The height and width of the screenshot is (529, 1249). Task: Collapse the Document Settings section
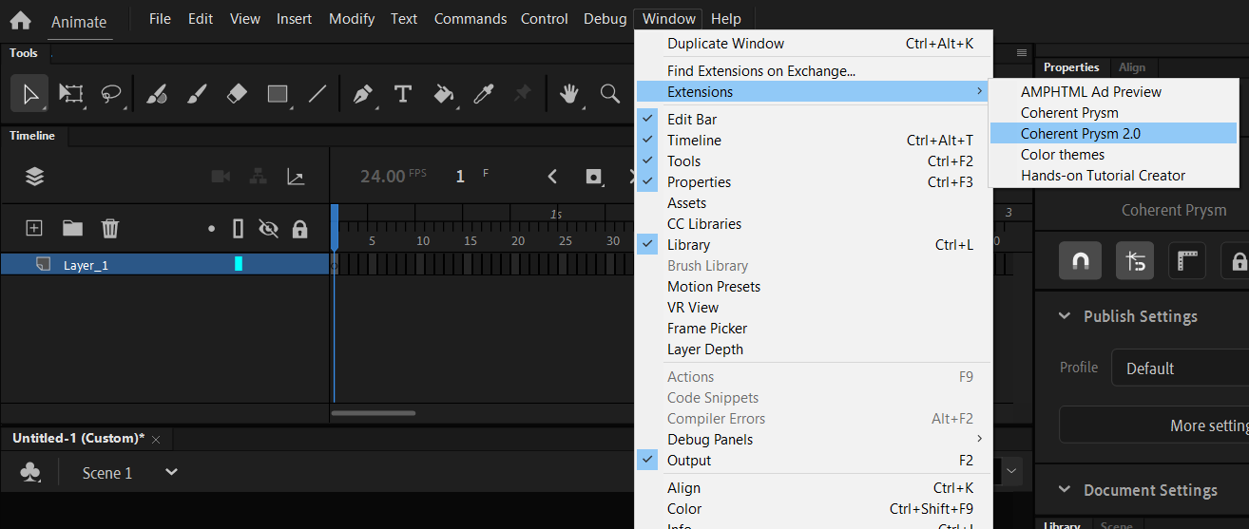click(1065, 490)
